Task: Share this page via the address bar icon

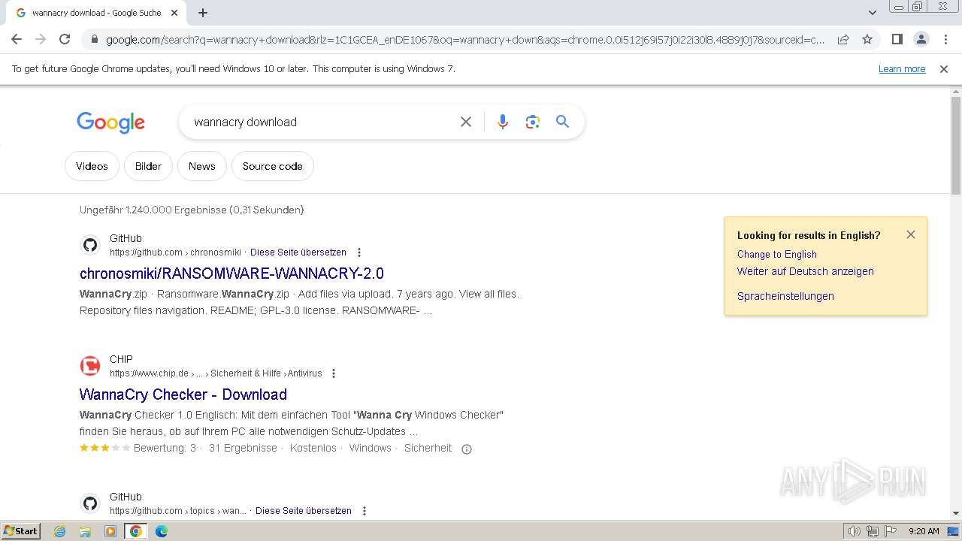Action: pos(843,39)
